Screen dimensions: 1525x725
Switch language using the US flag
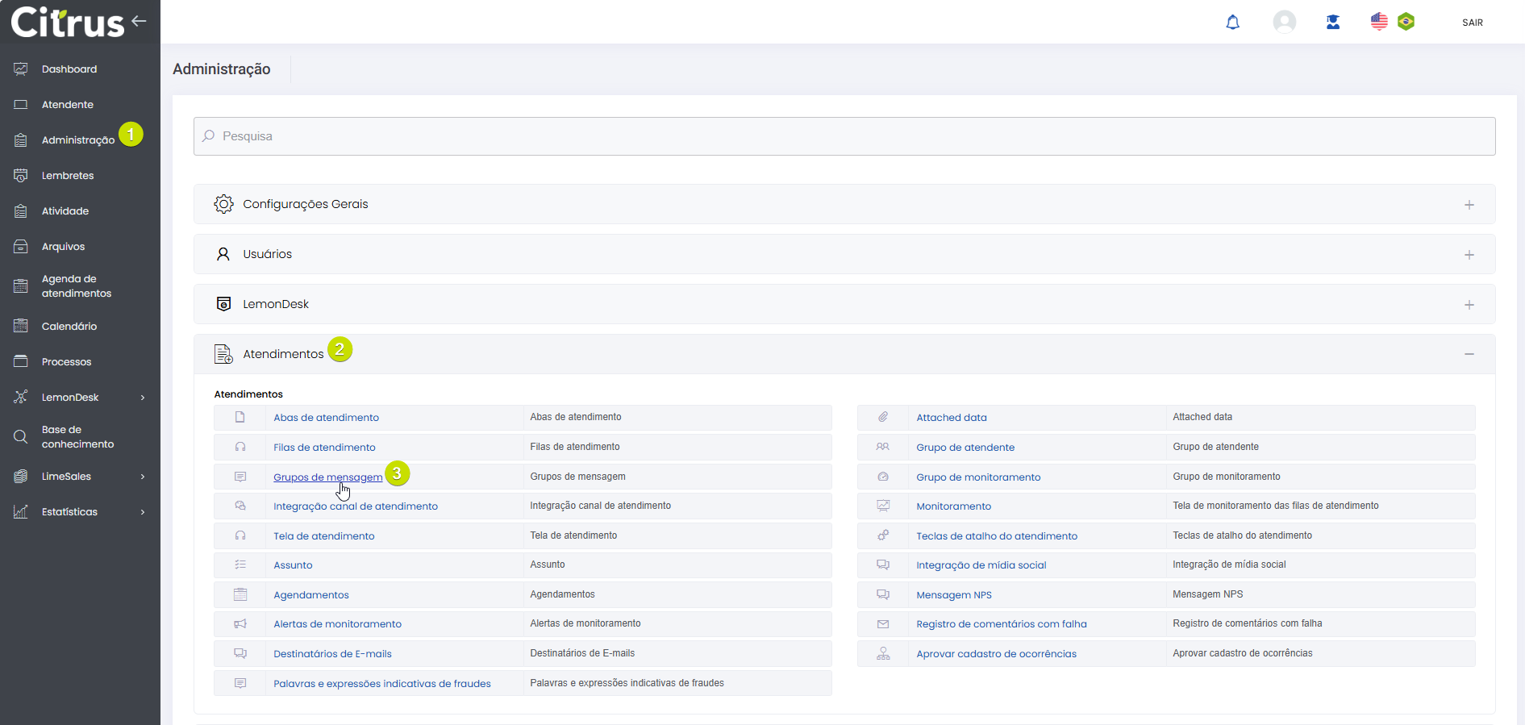pyautogui.click(x=1379, y=22)
